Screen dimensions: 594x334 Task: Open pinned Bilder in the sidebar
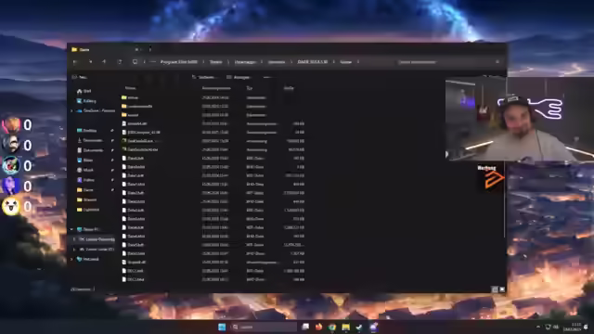(x=84, y=161)
